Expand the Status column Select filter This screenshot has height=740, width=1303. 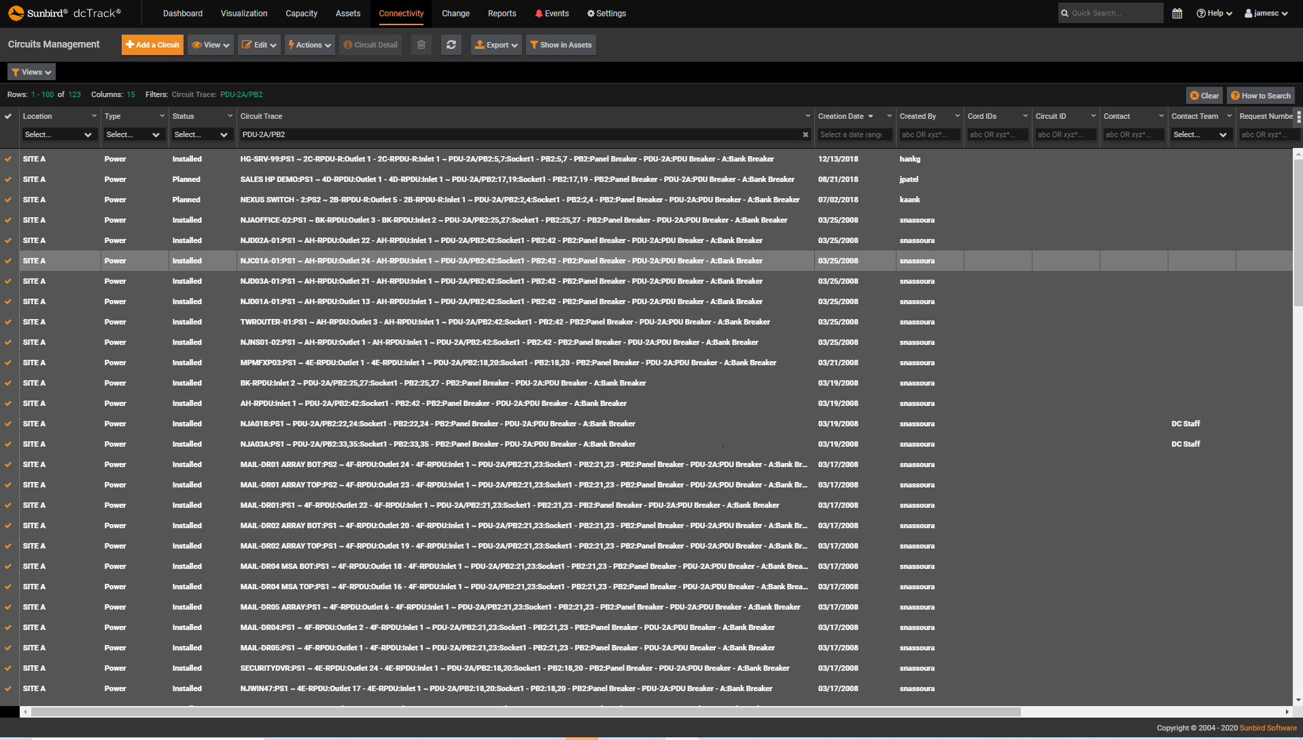pos(201,134)
